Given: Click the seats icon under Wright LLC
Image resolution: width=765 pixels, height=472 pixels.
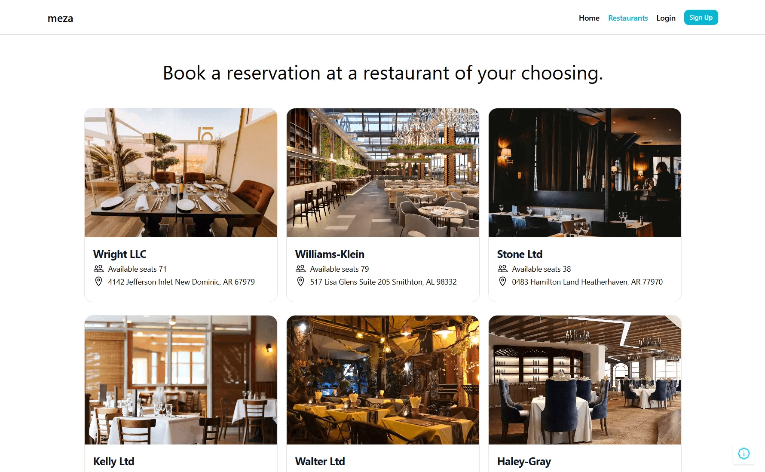Looking at the screenshot, I should (x=98, y=269).
